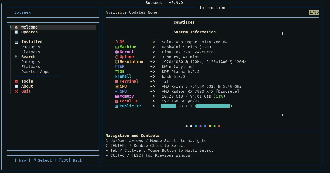This screenshot has height=173, width=330.
Task: Click the toolbox icon beside Tools
Action: pyautogui.click(x=16, y=81)
